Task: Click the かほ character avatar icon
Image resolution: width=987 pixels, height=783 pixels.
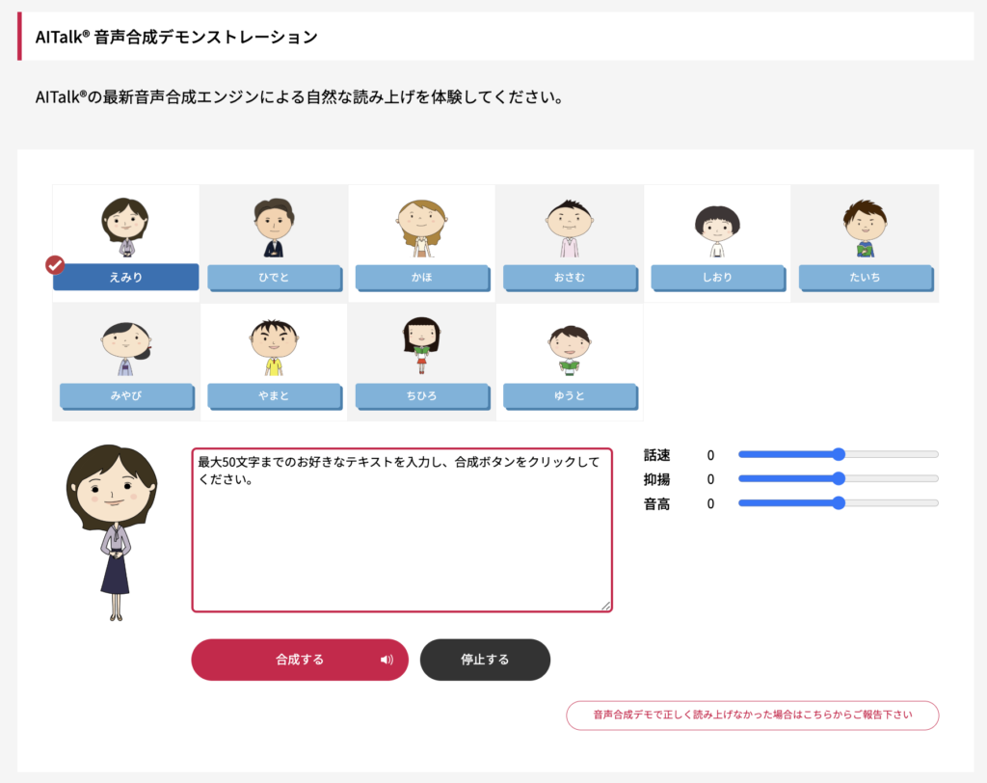Action: click(421, 226)
